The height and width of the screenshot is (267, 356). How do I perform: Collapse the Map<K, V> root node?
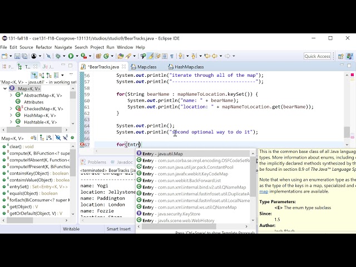4,88
